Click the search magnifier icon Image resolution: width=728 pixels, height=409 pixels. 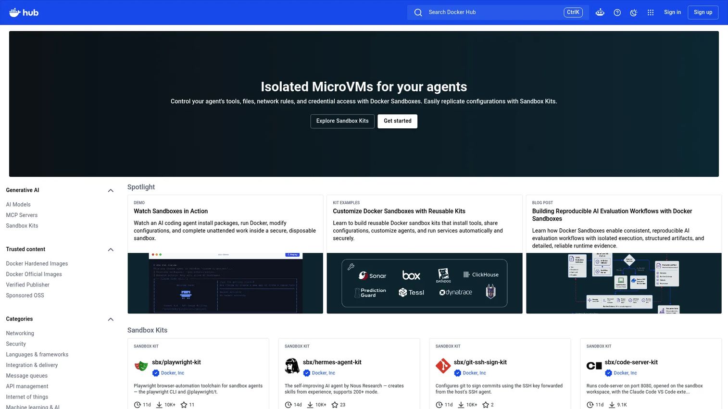tap(418, 12)
